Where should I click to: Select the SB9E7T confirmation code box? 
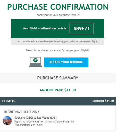point(82,28)
